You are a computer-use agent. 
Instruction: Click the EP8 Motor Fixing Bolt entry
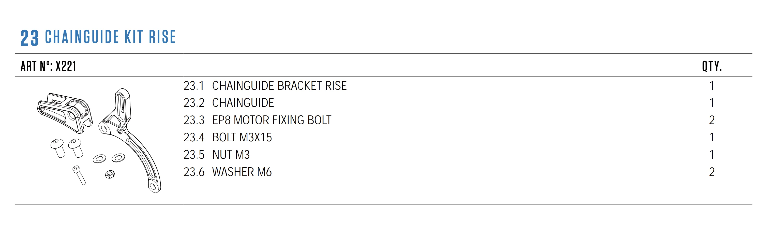click(x=272, y=120)
